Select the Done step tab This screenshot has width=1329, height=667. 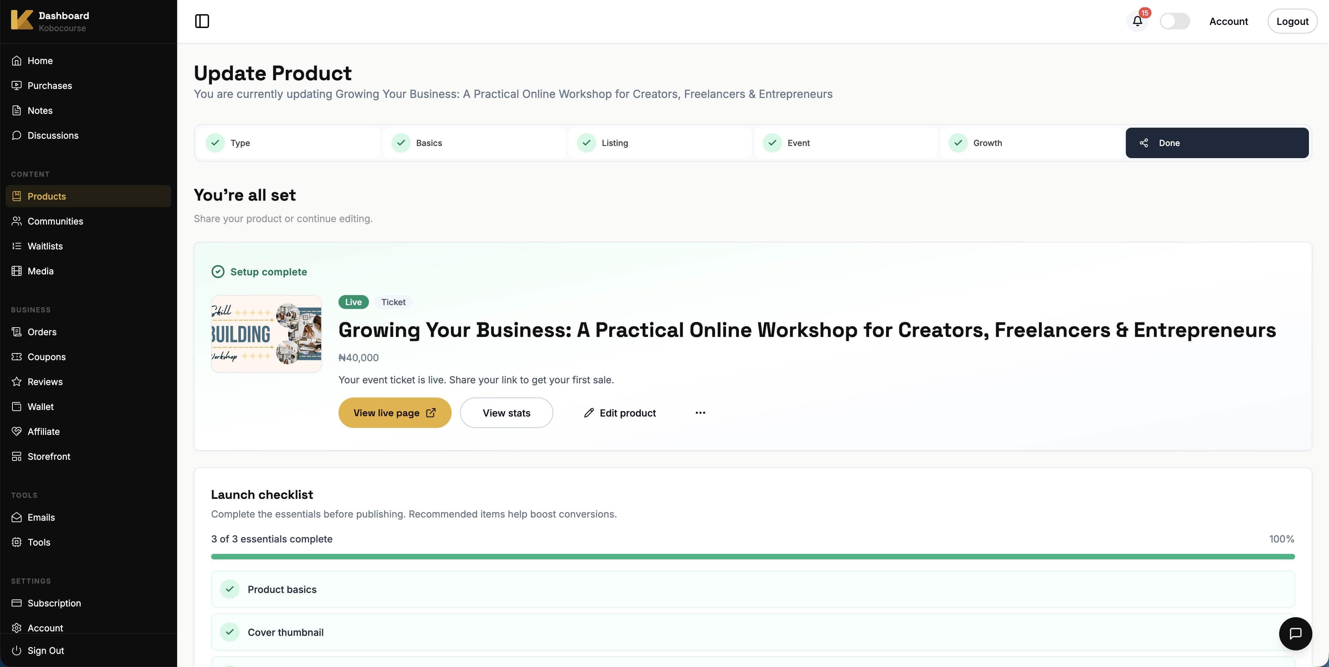(x=1217, y=143)
